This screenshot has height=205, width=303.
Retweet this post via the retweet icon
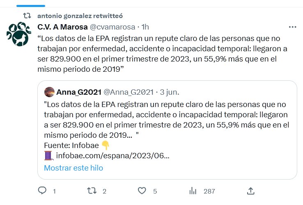click(x=92, y=191)
